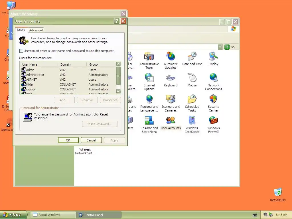Screen dimensions: 292x219
Task: Open Scheduled Tasks icon
Action: pos(192,103)
